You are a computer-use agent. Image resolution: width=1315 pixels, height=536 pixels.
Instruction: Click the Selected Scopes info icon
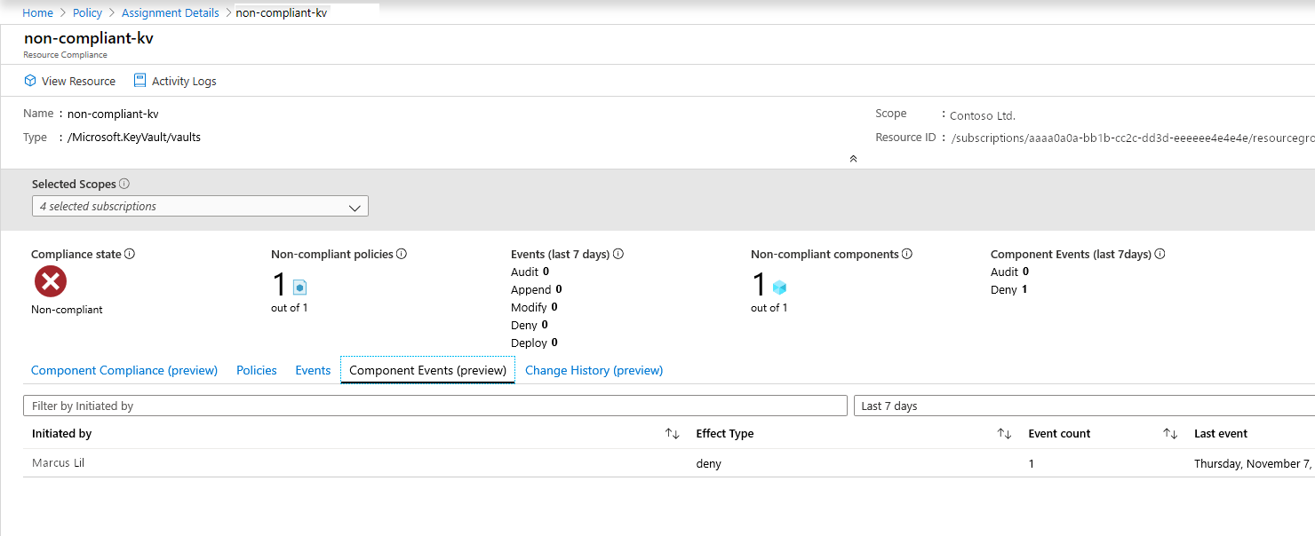124,184
